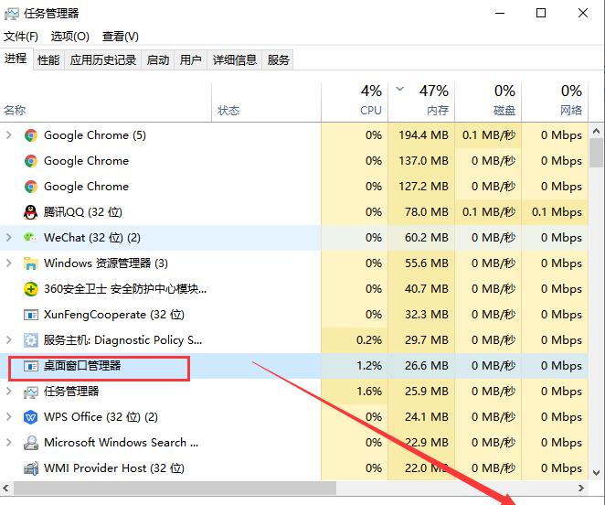Click the WeChat process icon
The image size is (605, 505).
pyautogui.click(x=31, y=238)
